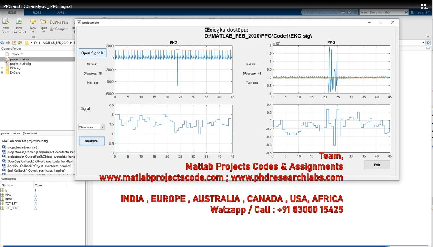Open the senthil account dropdown
This screenshot has width=433, height=247.
pos(424,12)
